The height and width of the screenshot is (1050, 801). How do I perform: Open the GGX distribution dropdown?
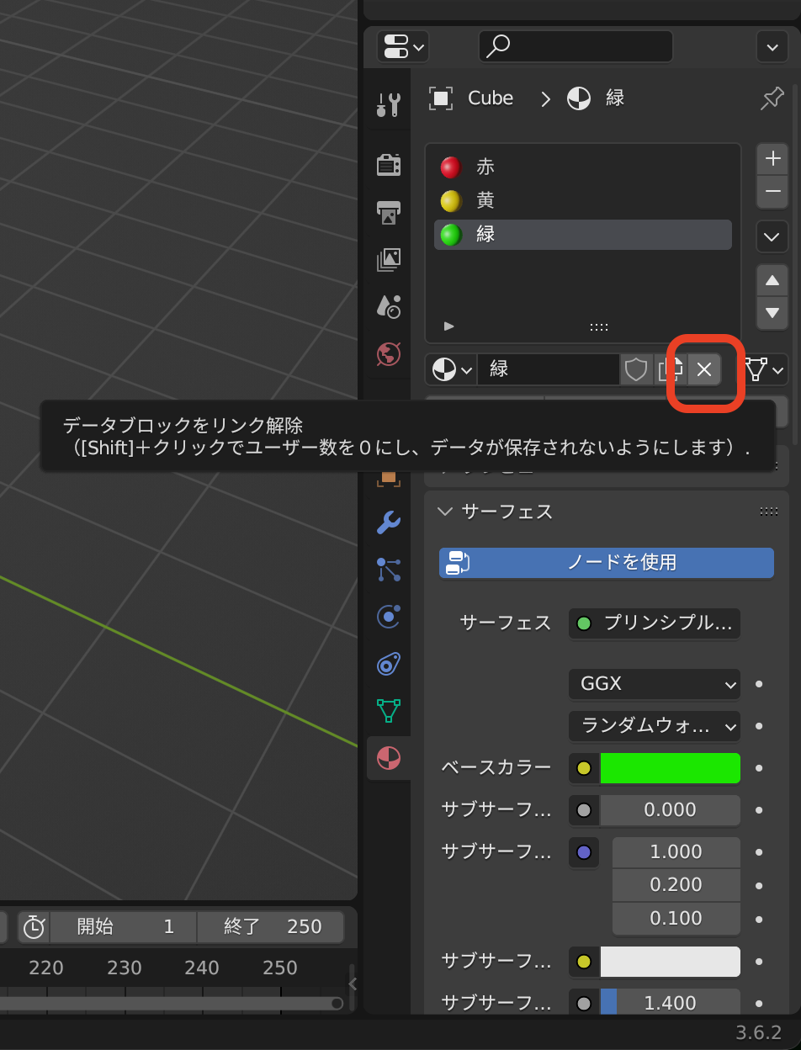click(655, 684)
